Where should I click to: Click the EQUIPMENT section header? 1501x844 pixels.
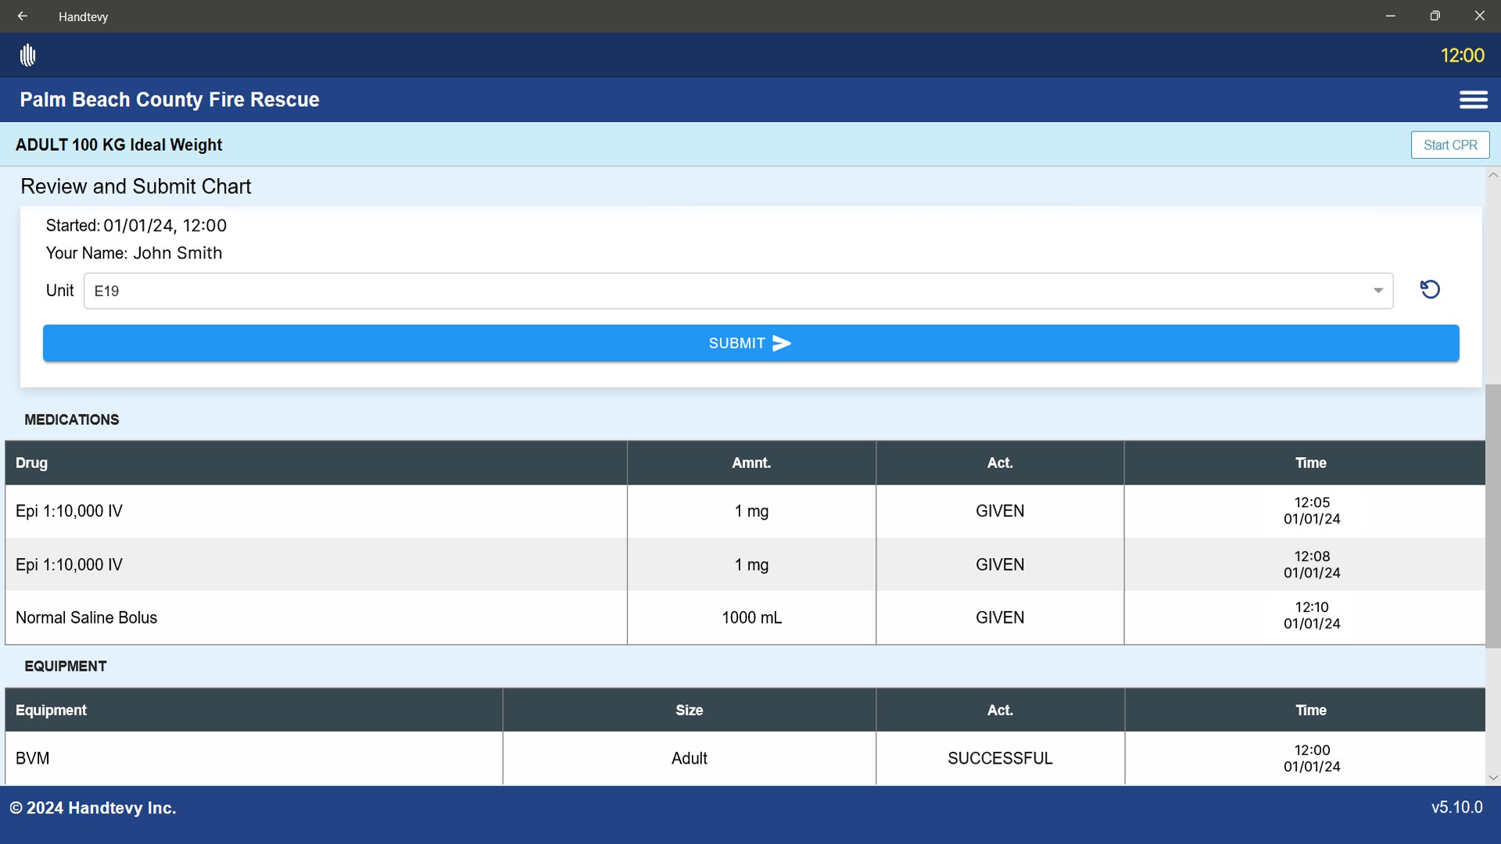pyautogui.click(x=66, y=666)
